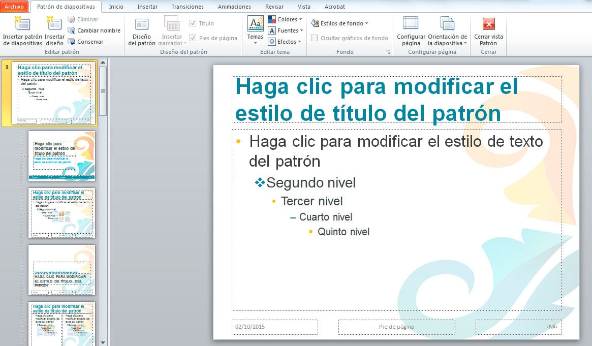Click the Colores theme icon

click(272, 19)
